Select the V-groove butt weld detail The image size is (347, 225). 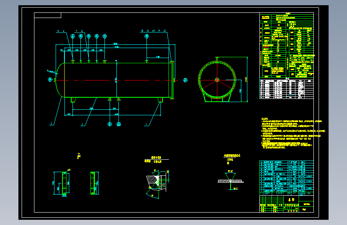(x=231, y=181)
